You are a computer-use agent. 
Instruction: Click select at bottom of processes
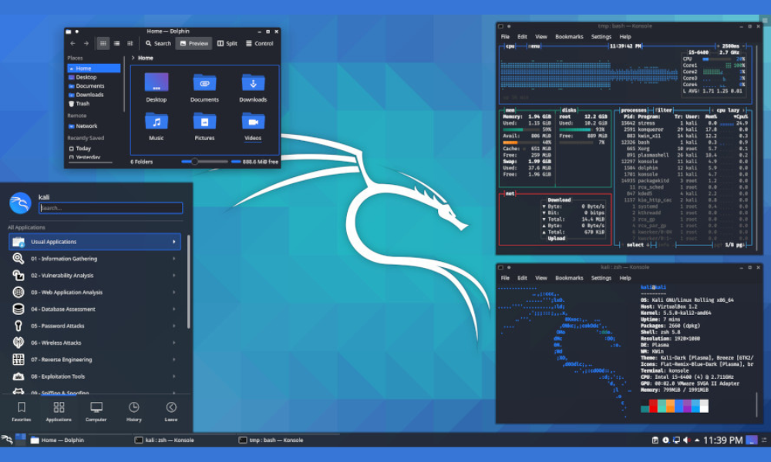click(635, 245)
